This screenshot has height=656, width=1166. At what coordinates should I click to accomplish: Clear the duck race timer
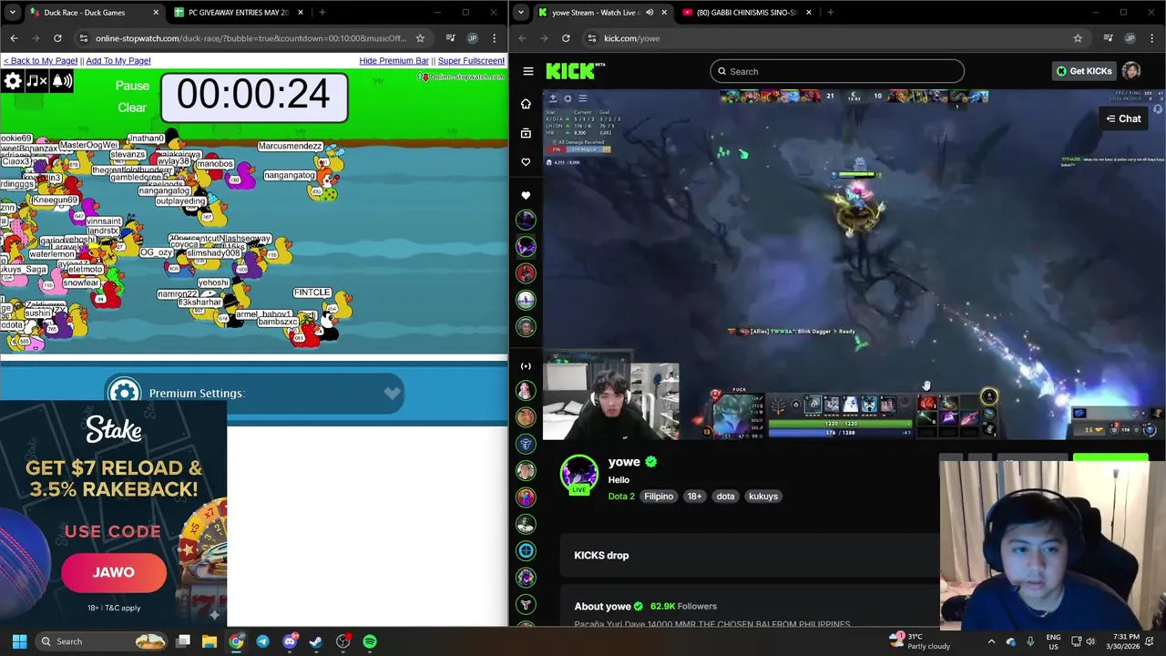[x=132, y=107]
